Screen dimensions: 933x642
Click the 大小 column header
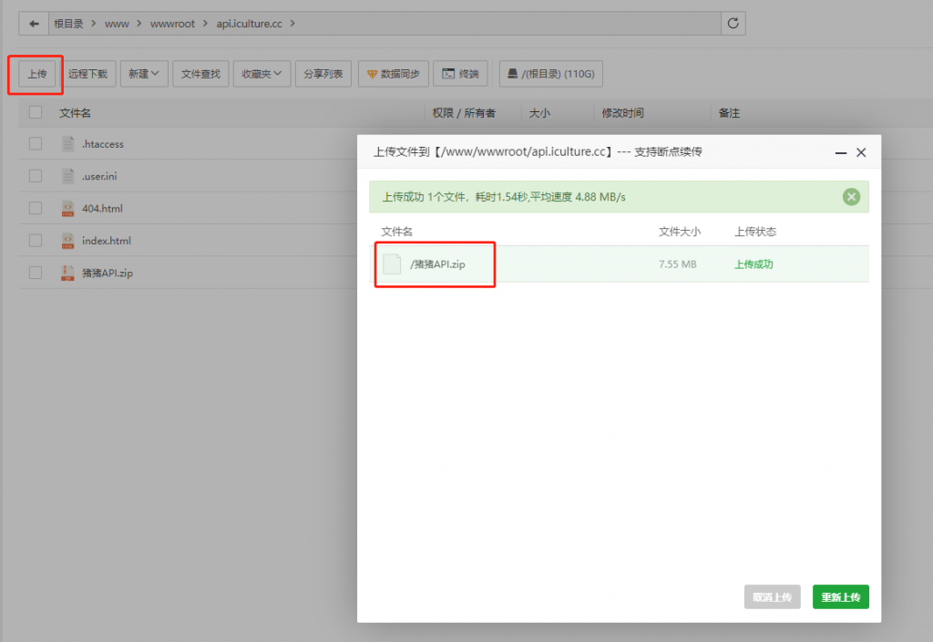click(539, 112)
